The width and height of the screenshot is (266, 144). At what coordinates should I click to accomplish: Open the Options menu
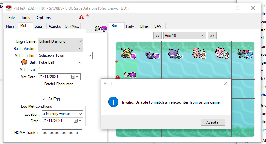[x=44, y=18]
